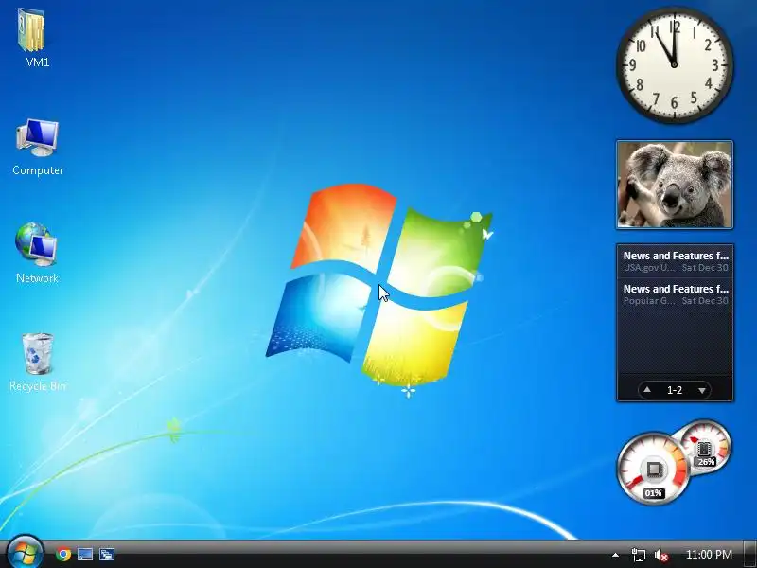Click the monitor icon in taskbar
Image resolution: width=757 pixels, height=568 pixels.
[x=85, y=554]
